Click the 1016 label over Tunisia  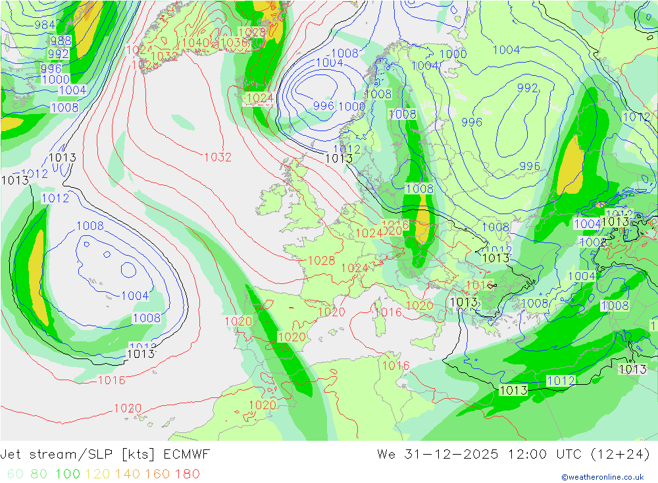click(x=395, y=366)
